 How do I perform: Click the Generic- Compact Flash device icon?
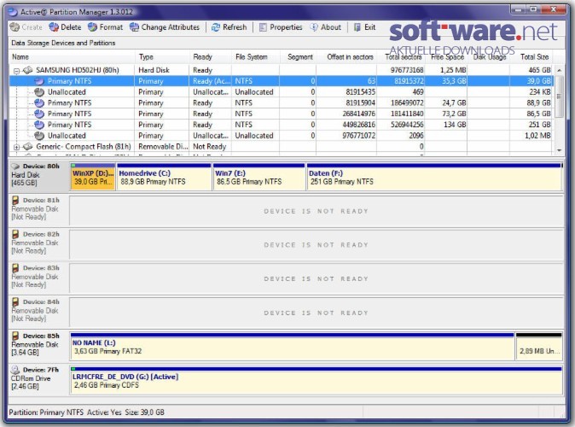(x=28, y=147)
